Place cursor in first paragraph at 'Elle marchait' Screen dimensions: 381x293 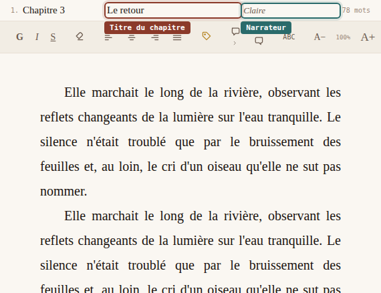[x=102, y=93]
